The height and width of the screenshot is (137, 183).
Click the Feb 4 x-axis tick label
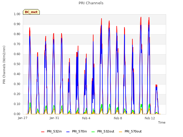pos(86,118)
